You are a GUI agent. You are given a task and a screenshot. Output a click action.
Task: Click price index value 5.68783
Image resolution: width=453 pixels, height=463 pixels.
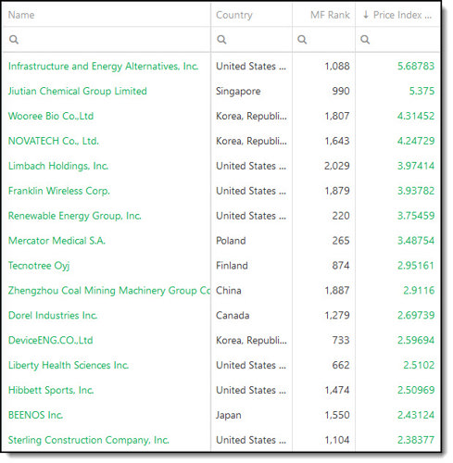[x=416, y=66]
